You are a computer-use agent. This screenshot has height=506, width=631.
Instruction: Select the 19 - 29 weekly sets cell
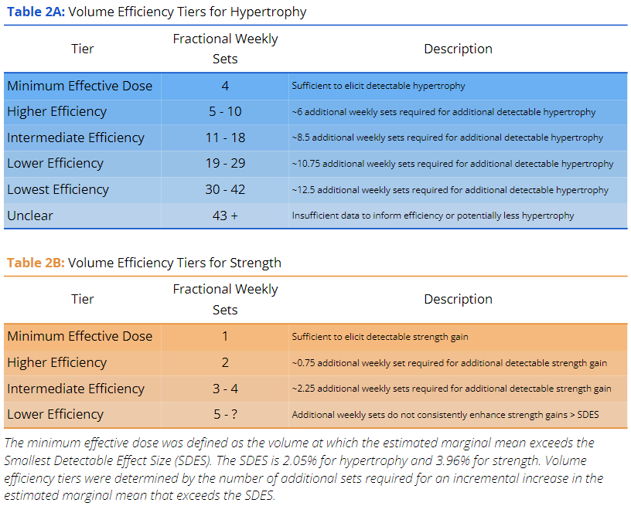pos(225,164)
